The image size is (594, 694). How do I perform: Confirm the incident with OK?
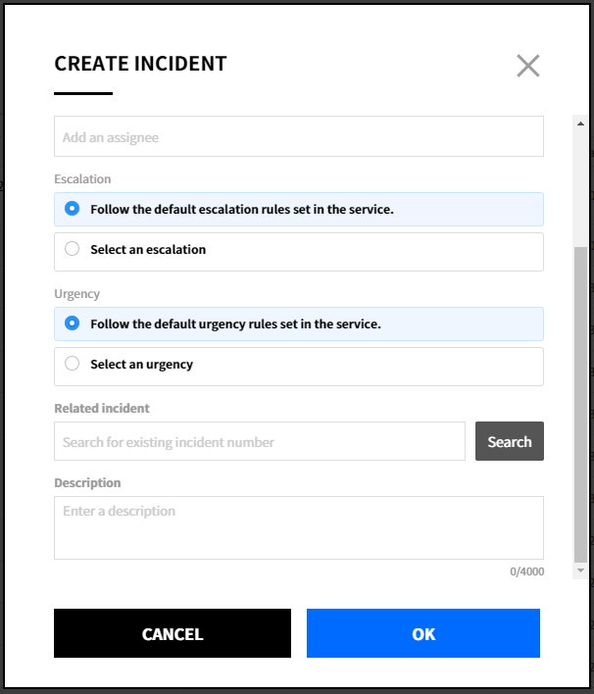point(423,633)
